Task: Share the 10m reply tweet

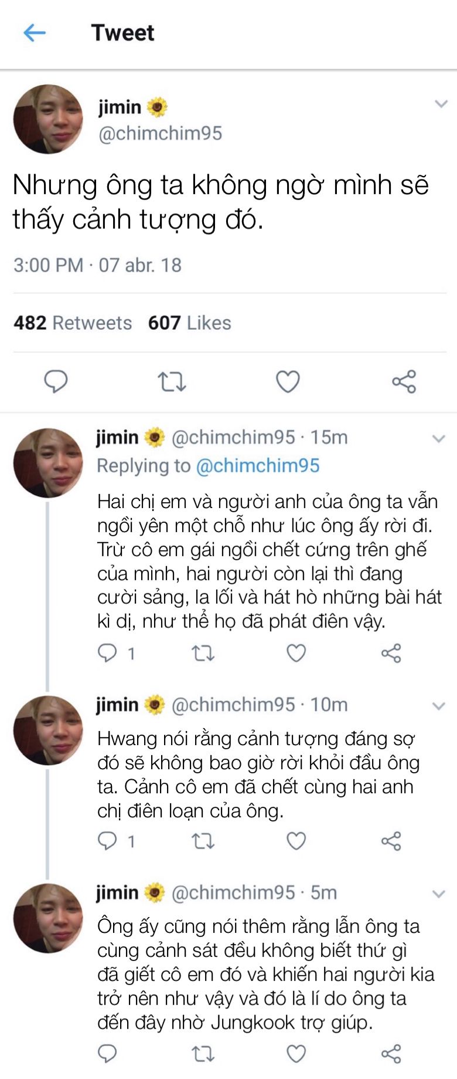Action: click(391, 841)
